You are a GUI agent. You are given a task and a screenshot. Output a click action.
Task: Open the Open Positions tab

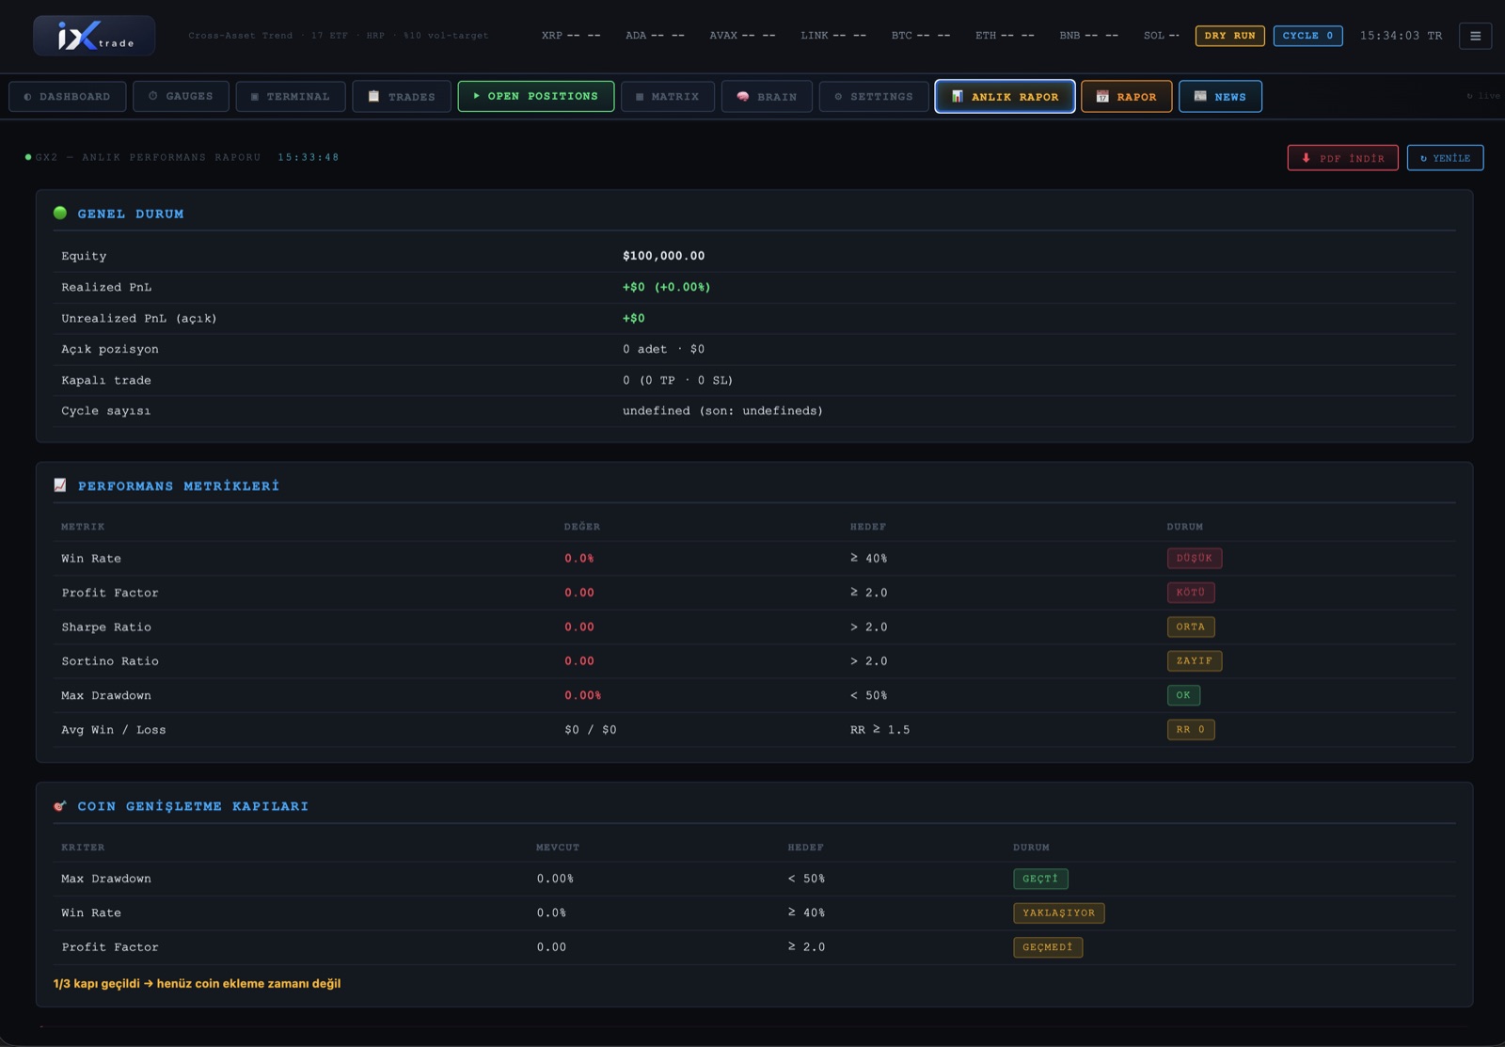click(x=536, y=96)
